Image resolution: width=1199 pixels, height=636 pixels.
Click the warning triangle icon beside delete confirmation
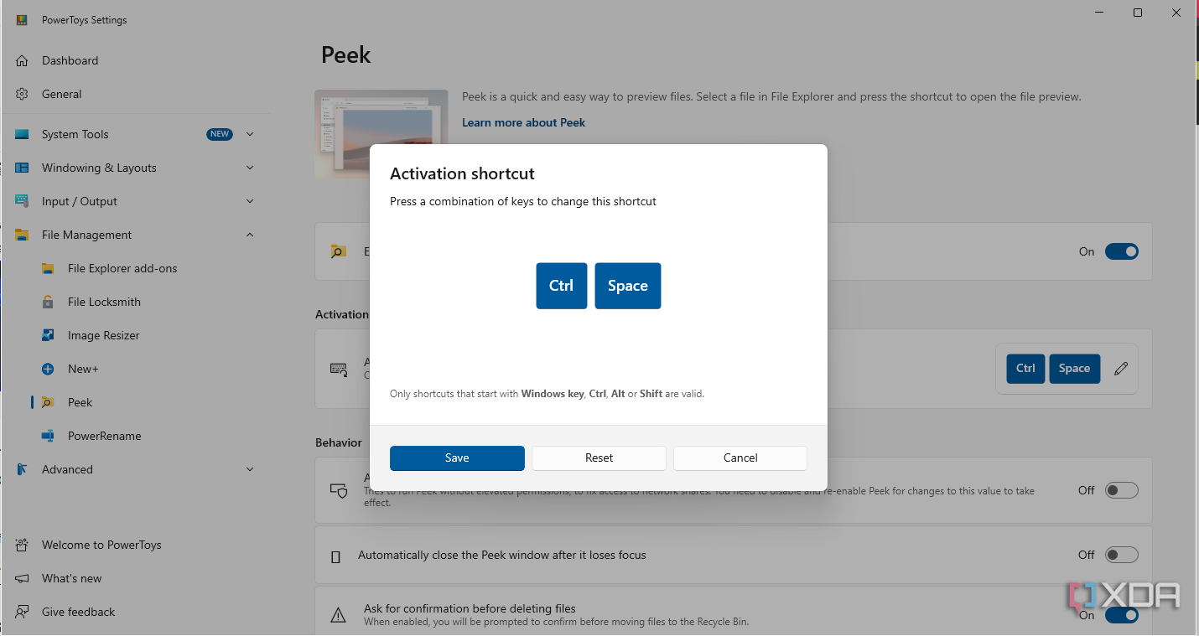[x=338, y=615]
